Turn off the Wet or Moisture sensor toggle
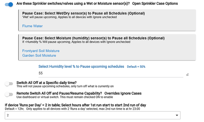 pos(9,4)
